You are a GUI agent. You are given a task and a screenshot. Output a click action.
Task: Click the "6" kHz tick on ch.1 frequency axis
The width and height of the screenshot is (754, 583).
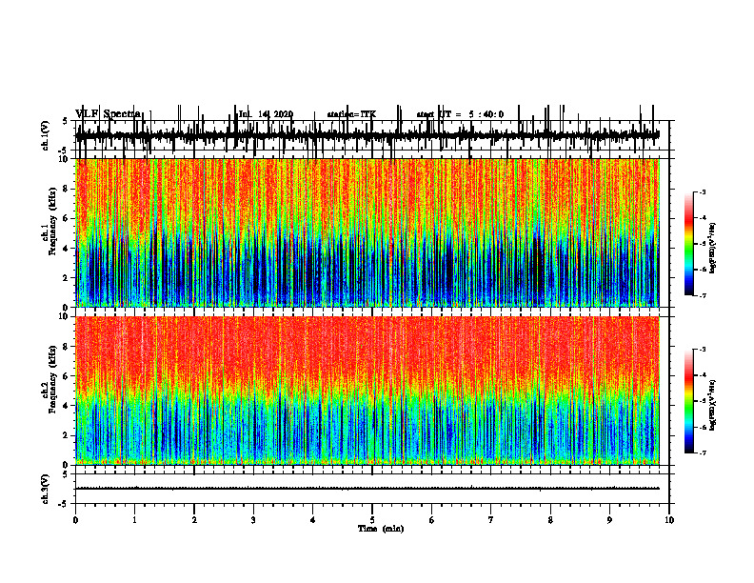(x=66, y=218)
